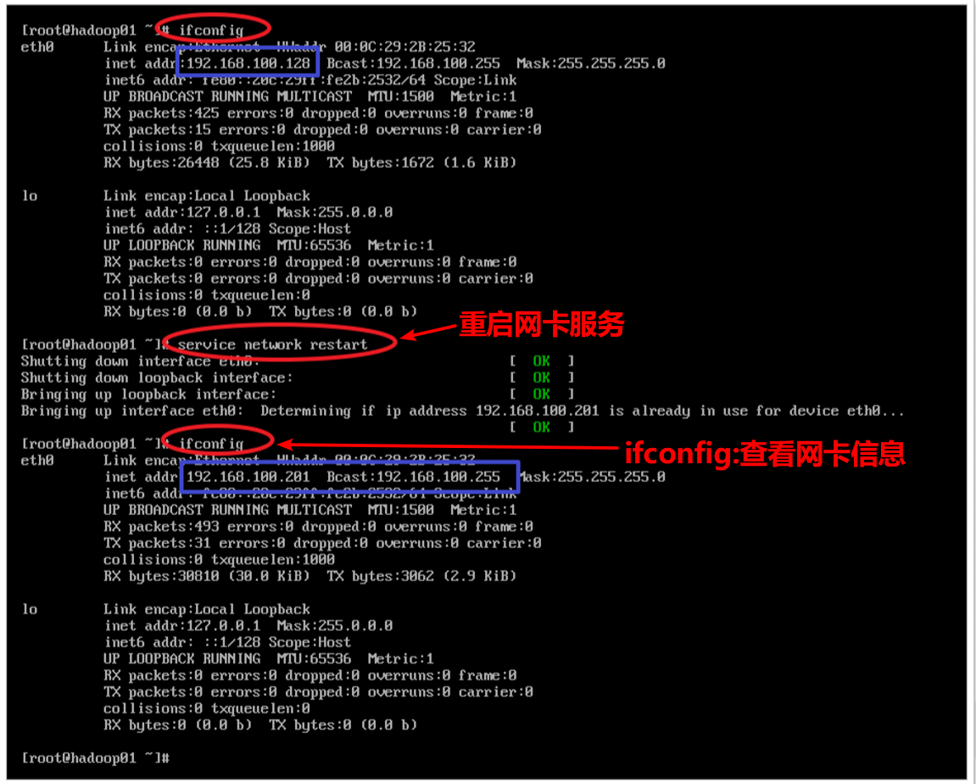This screenshot has width=976, height=784.
Task: Click the first eth0 interface label
Action: pyautogui.click(x=37, y=47)
